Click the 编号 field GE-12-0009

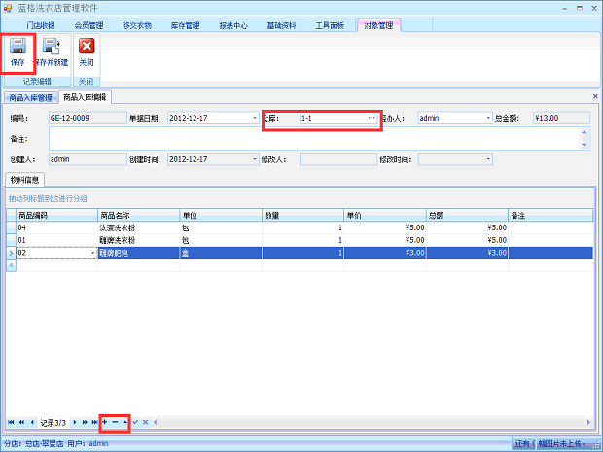pyautogui.click(x=88, y=118)
